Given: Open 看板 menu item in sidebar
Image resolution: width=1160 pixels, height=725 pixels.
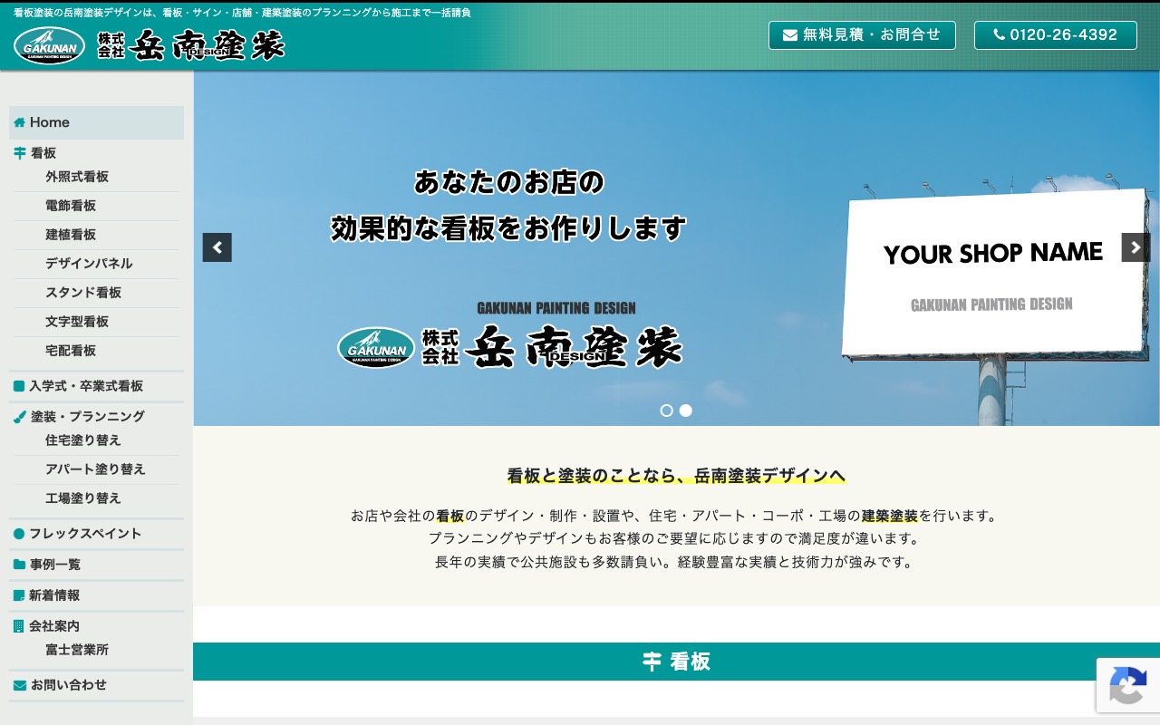Looking at the screenshot, I should [43, 153].
